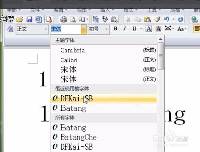Image resolution: width=200 pixels, height=152 pixels.
Task: Select DFKai-SB in recently used fonts
Action: tap(104, 98)
